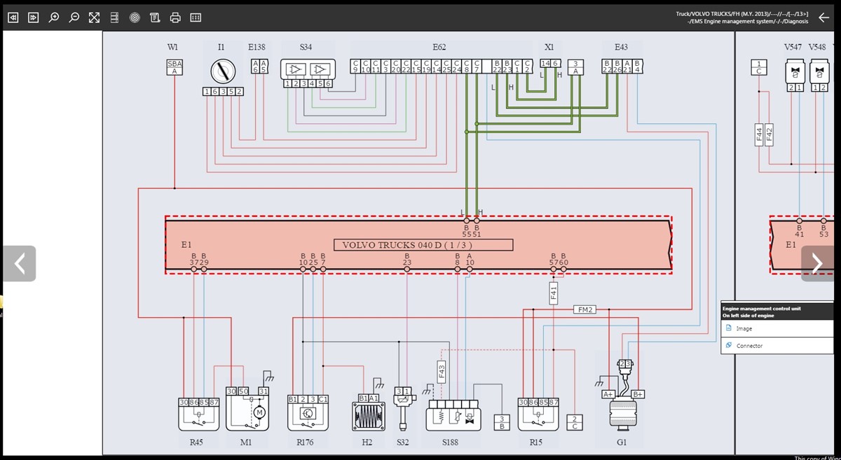Go to the first page using the rewind icon
The width and height of the screenshot is (841, 460).
click(x=13, y=18)
